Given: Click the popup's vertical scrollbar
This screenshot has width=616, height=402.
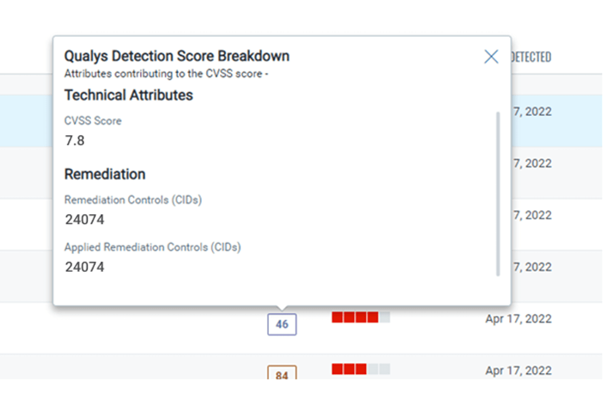Looking at the screenshot, I should click(498, 194).
